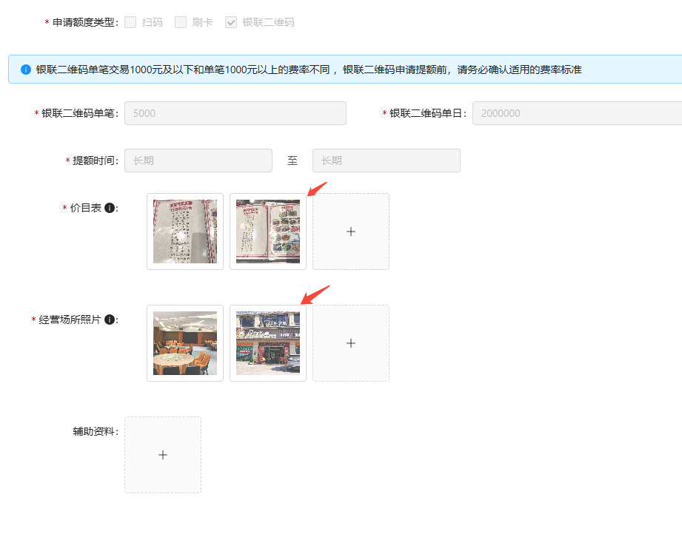Click the 辅助资料 label
This screenshot has width=682, height=537.
coord(94,431)
